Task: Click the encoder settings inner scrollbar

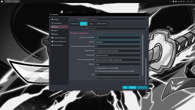Action: (143, 55)
